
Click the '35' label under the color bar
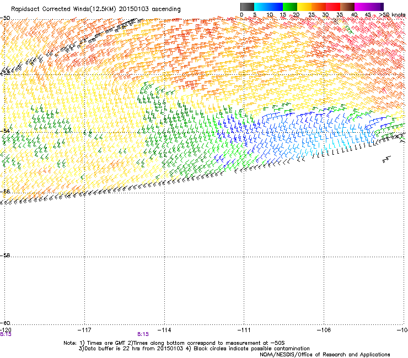(x=340, y=15)
